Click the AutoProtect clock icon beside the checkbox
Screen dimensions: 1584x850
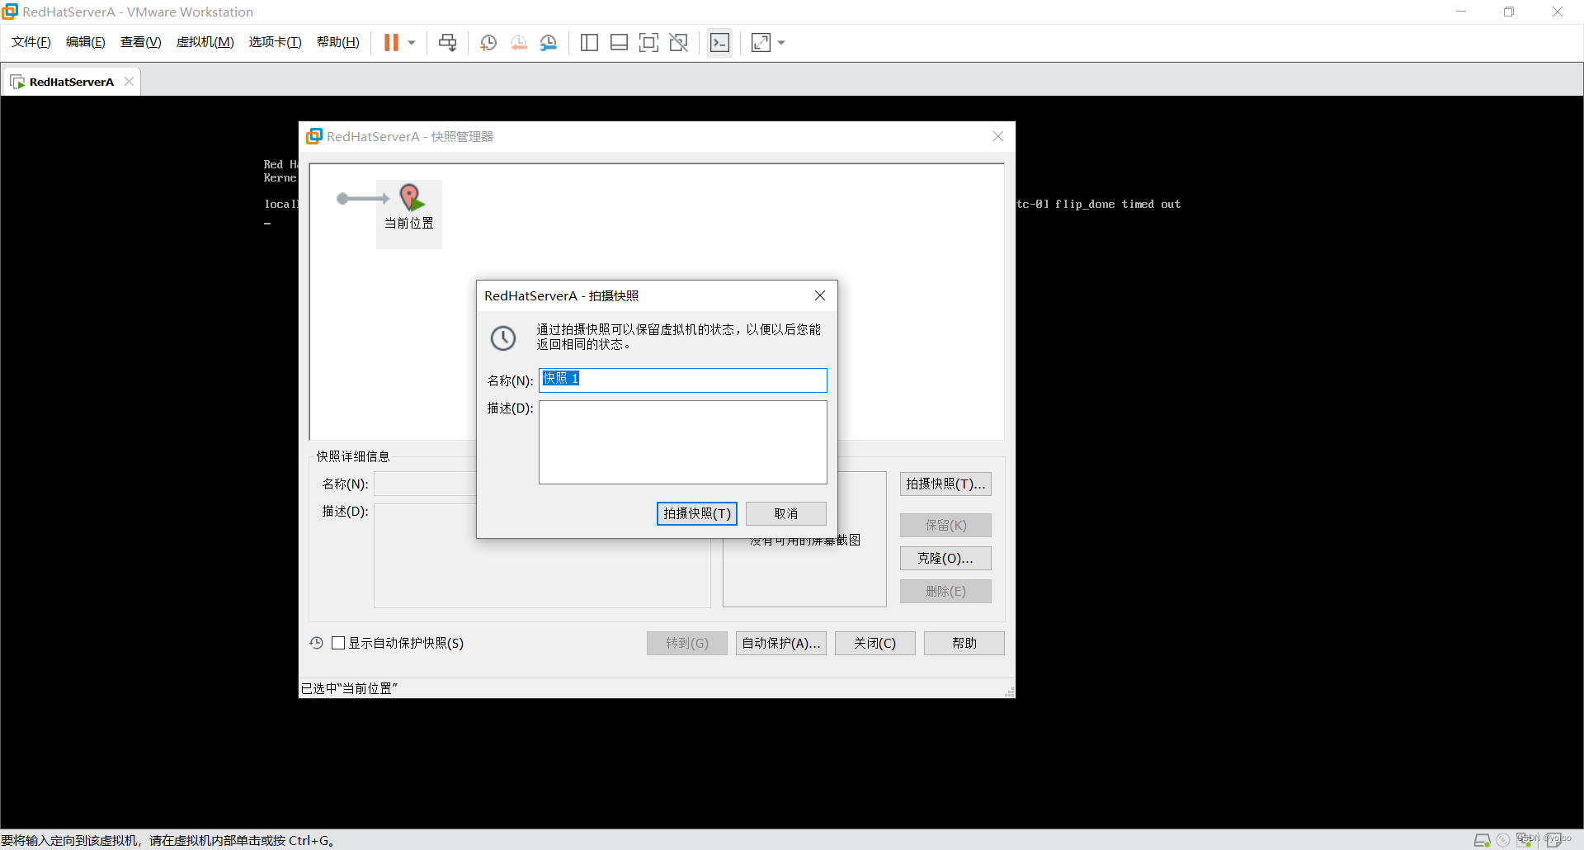tap(317, 643)
